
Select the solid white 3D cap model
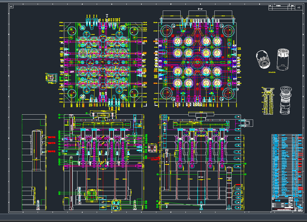pos(263,59)
